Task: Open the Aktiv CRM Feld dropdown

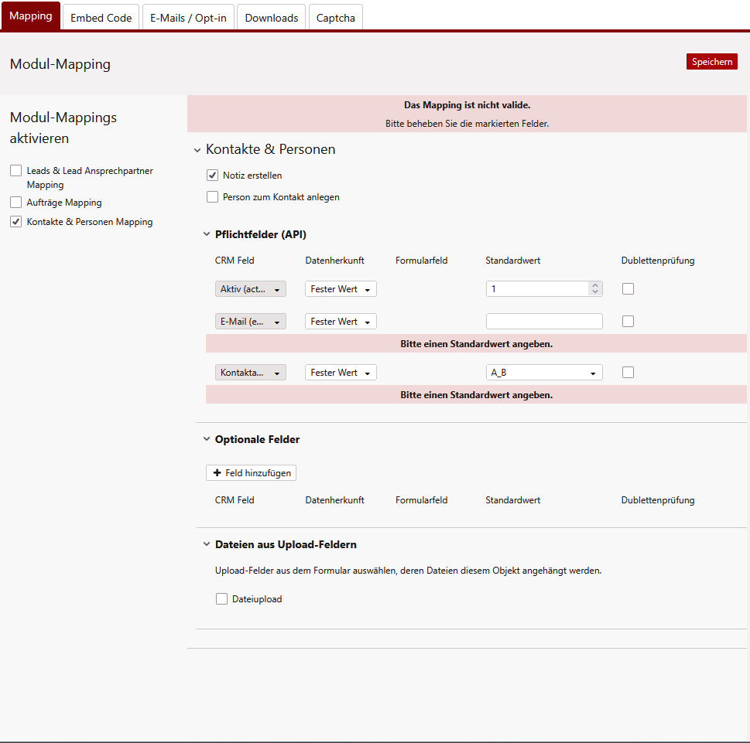Action: 250,289
